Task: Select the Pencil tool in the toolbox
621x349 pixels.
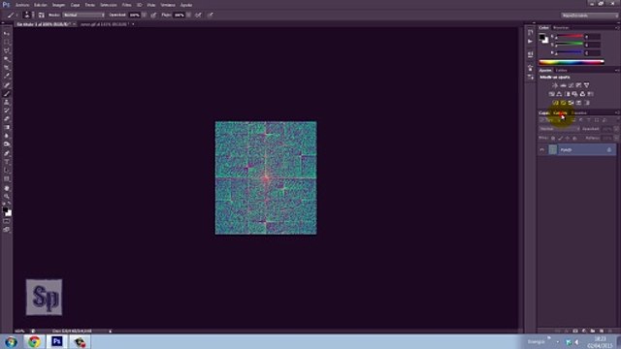Action: click(7, 94)
